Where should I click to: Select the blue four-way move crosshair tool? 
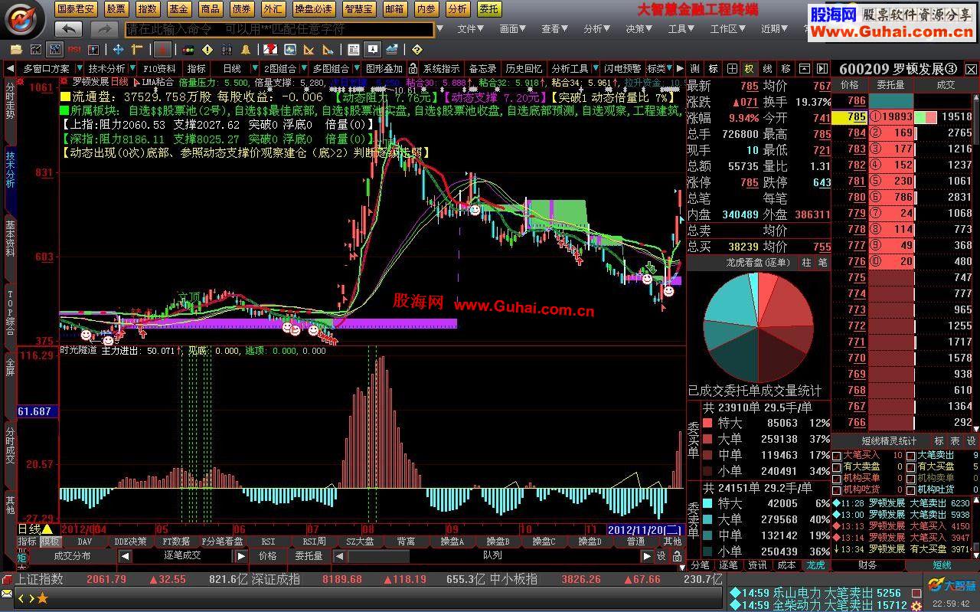pyautogui.click(x=118, y=50)
